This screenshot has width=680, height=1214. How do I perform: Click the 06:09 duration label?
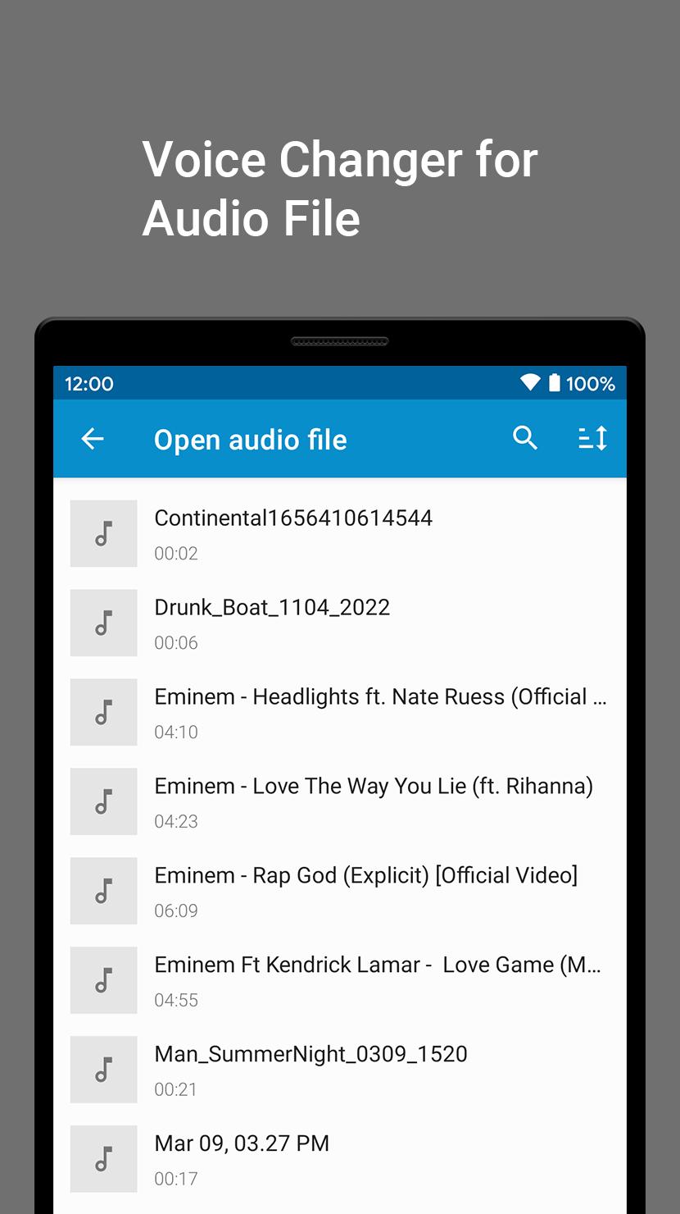click(176, 911)
